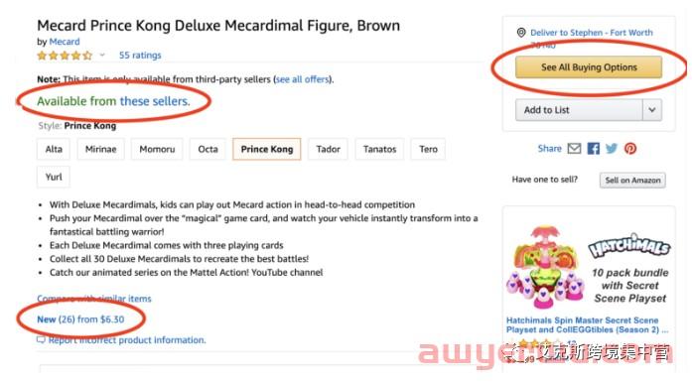Viewport: 692px width, 383px height.
Task: Choose the Tanatos style option
Action: 379,149
